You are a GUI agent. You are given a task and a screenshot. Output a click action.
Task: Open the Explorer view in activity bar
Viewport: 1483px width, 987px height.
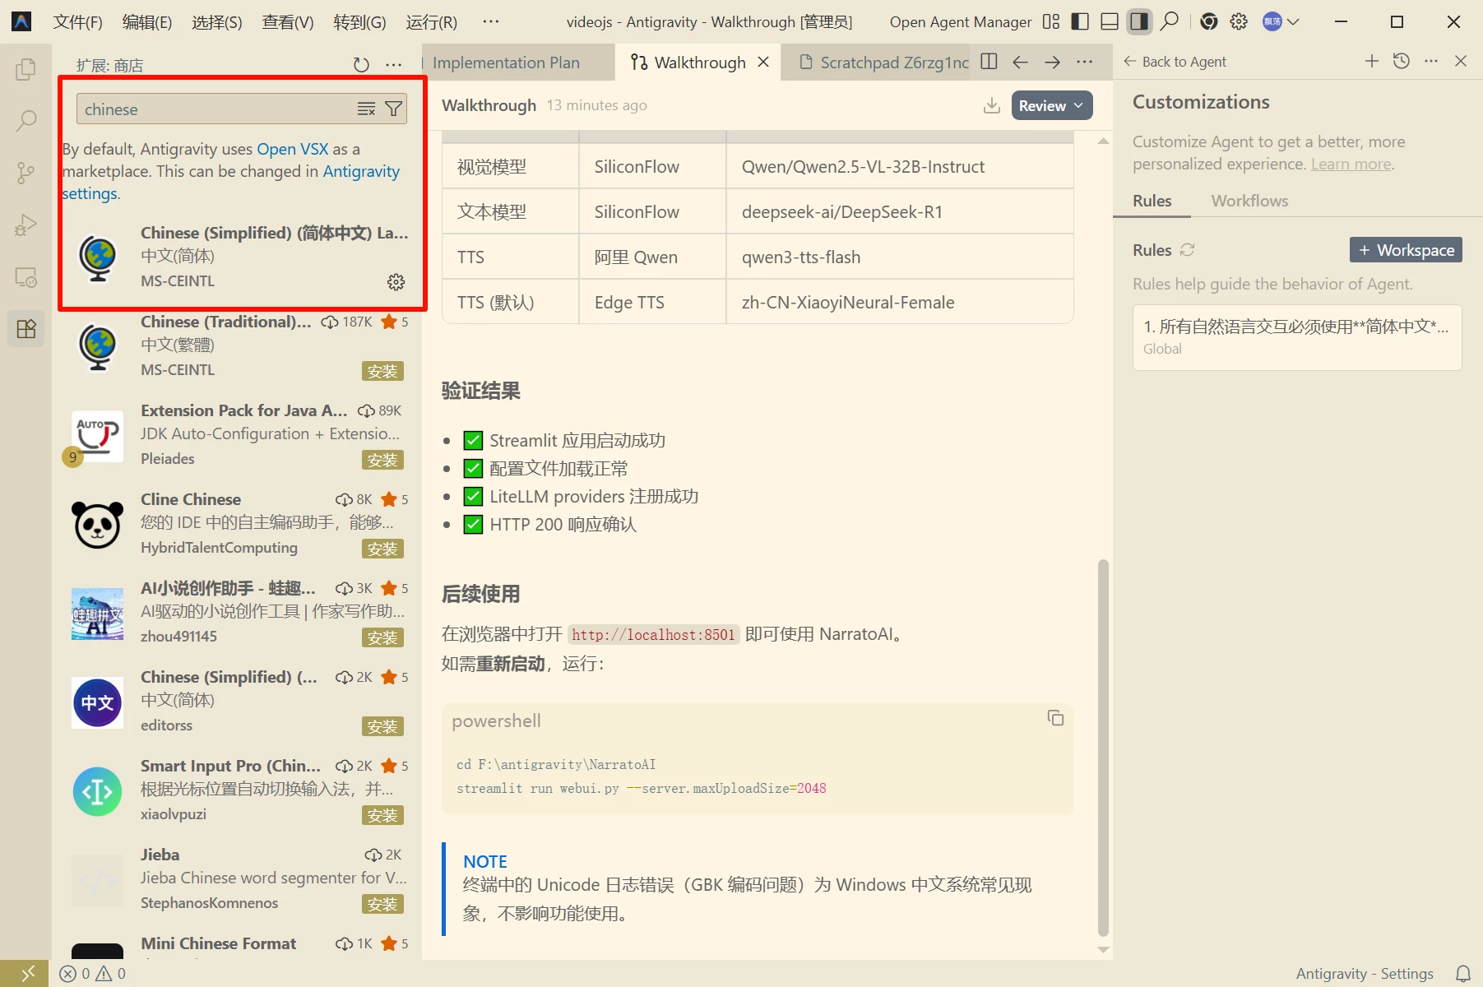click(x=25, y=70)
